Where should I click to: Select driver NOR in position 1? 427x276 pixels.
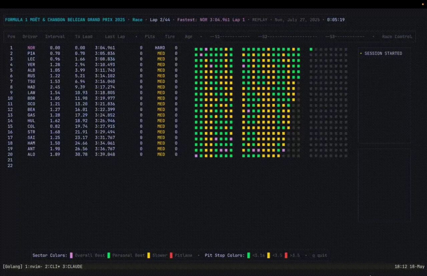(x=31, y=48)
